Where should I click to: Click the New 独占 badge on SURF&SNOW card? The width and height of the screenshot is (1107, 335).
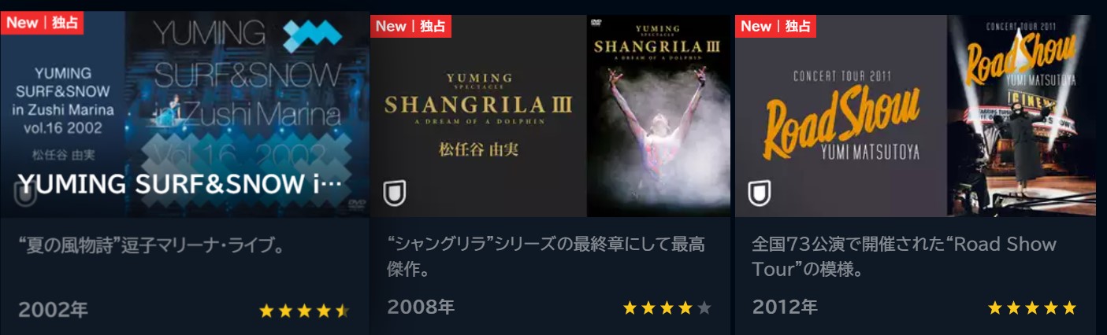tap(43, 22)
